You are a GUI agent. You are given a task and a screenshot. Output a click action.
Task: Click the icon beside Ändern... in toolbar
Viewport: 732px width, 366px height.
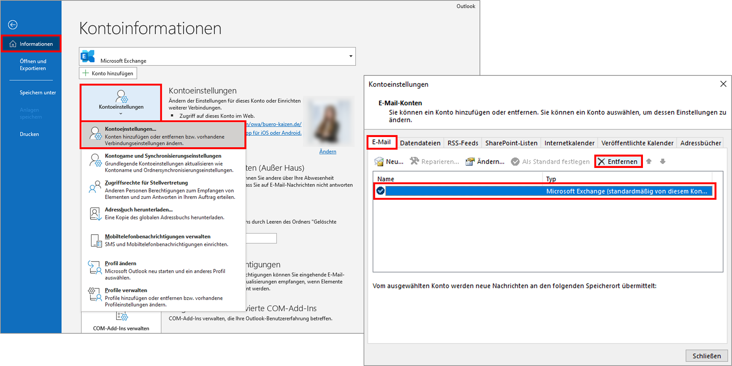[x=470, y=161]
